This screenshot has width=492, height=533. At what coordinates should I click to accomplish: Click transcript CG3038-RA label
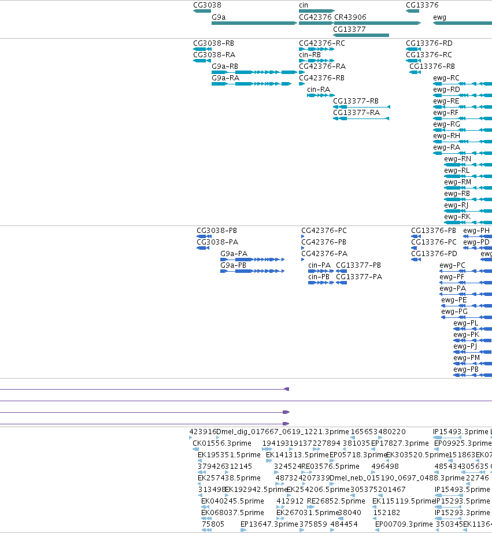pos(214,55)
